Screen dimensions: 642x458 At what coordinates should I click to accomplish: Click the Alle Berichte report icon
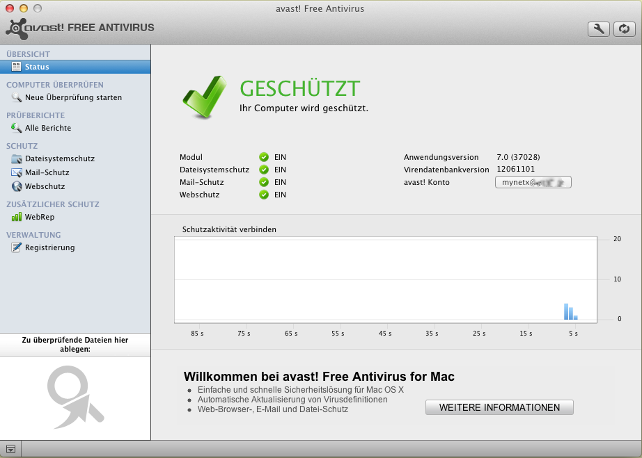coord(17,128)
